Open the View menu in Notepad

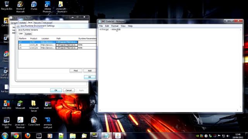[x=123, y=26]
